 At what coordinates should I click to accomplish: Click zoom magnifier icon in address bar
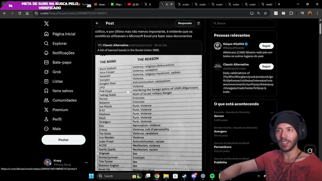259,13
